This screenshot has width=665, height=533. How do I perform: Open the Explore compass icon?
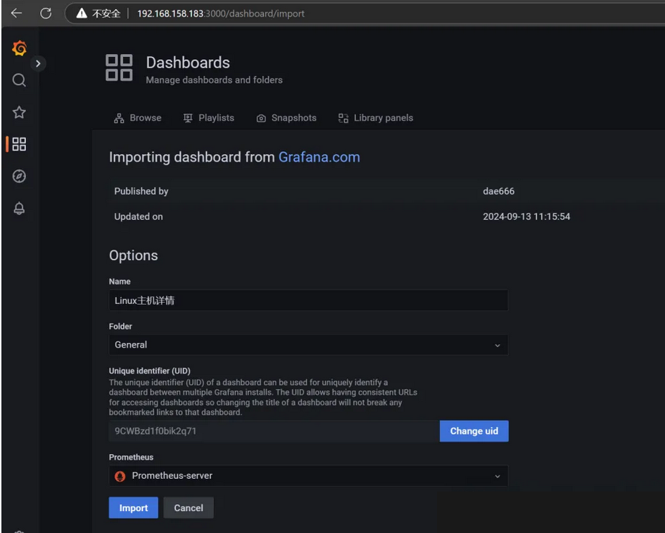pyautogui.click(x=19, y=176)
